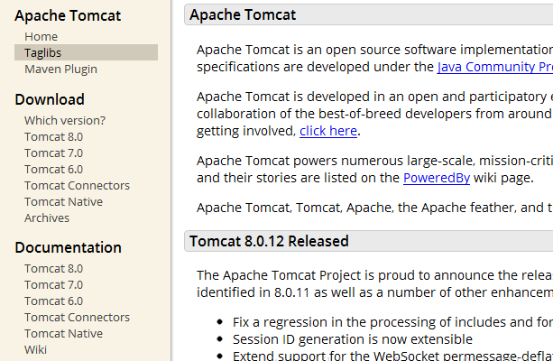Go to Tomcat Native download page

click(x=63, y=201)
